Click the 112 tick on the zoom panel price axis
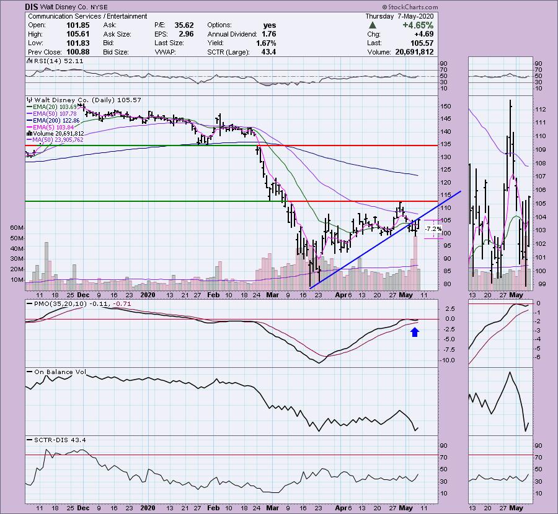The image size is (558, 514). coord(540,110)
